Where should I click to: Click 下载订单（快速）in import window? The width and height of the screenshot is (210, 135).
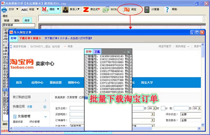tap(30, 38)
